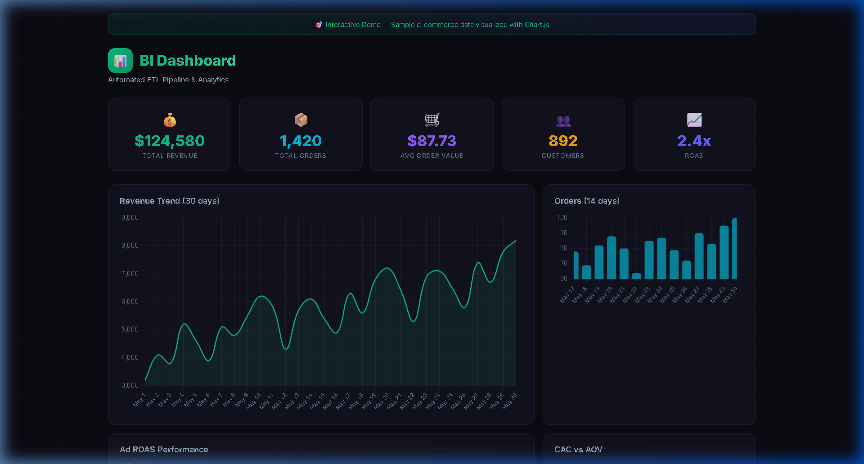Image resolution: width=864 pixels, height=464 pixels.
Task: Click the BI Dashboard heading
Action: point(188,60)
